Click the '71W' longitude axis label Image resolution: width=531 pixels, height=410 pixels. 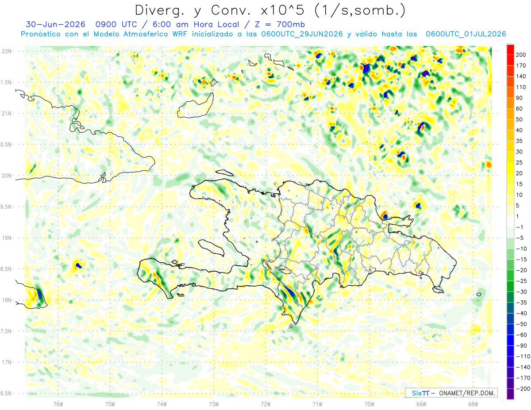point(317,404)
